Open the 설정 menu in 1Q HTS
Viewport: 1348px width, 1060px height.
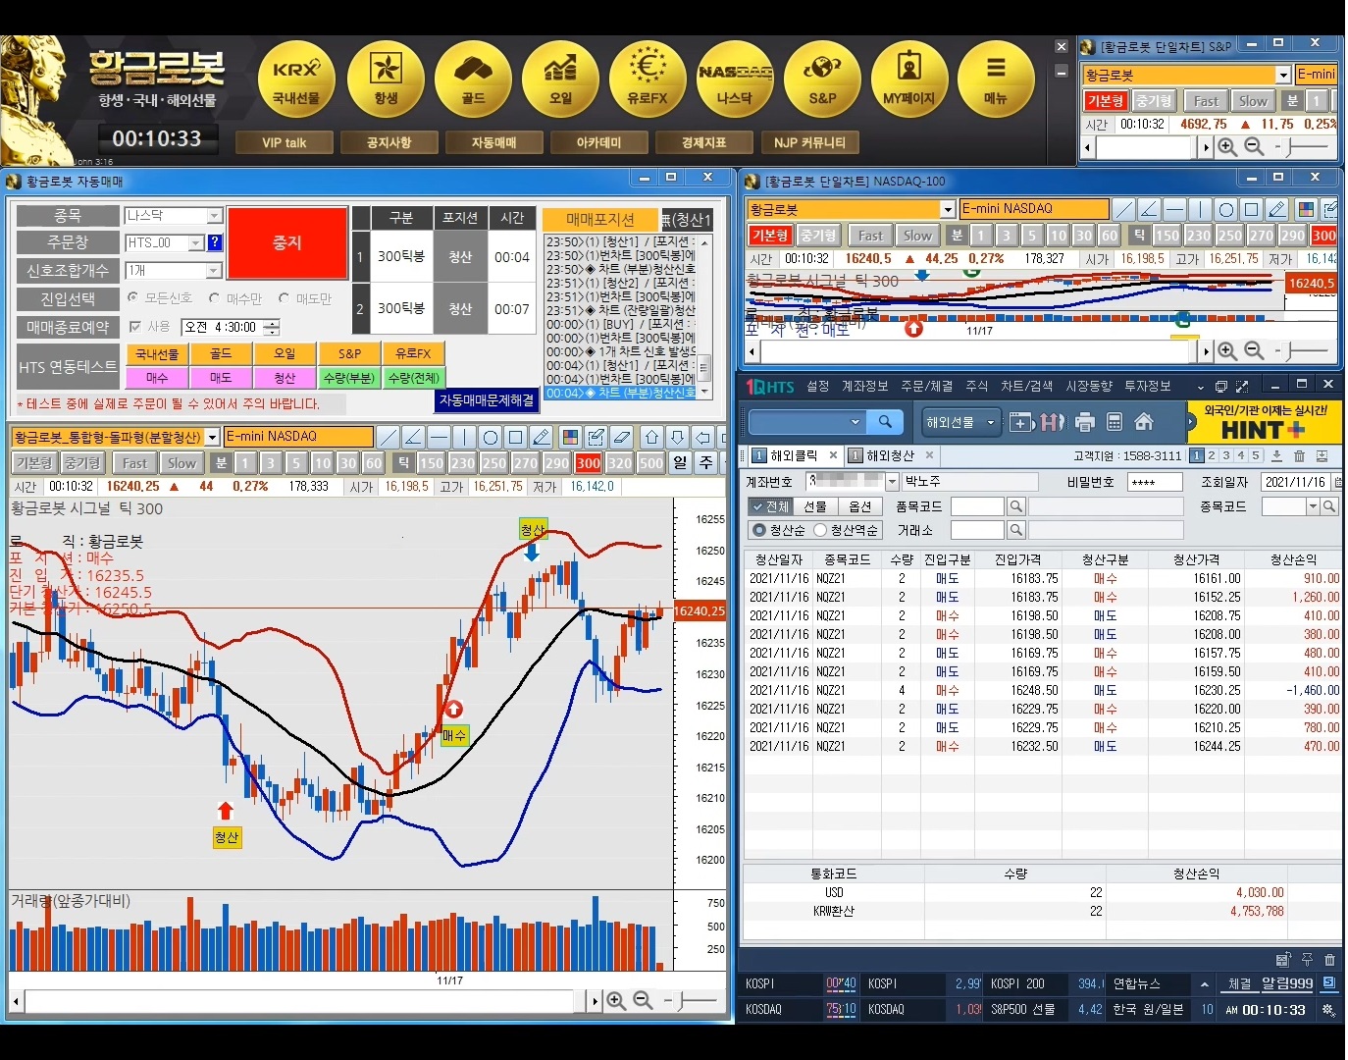(x=817, y=387)
